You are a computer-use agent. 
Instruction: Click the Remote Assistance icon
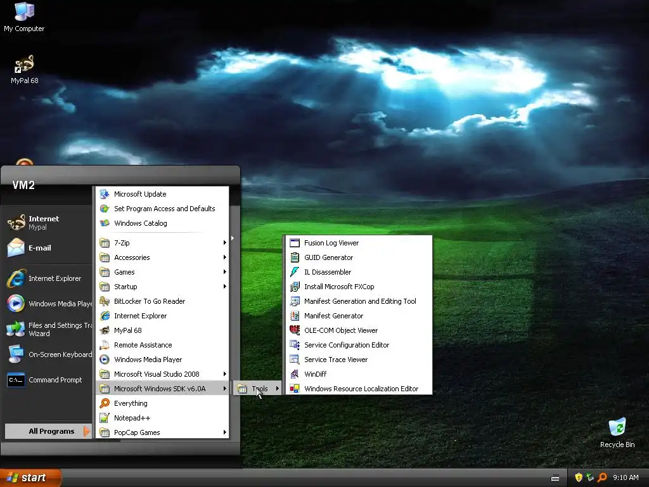(x=105, y=345)
